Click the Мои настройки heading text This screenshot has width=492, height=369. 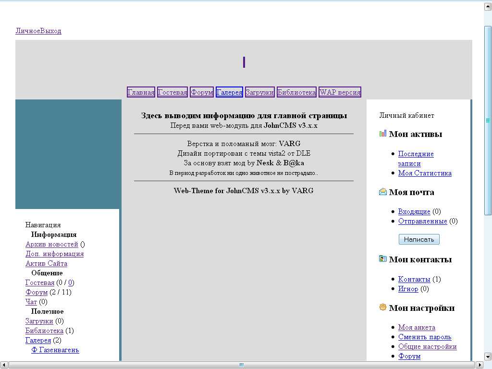[422, 308]
